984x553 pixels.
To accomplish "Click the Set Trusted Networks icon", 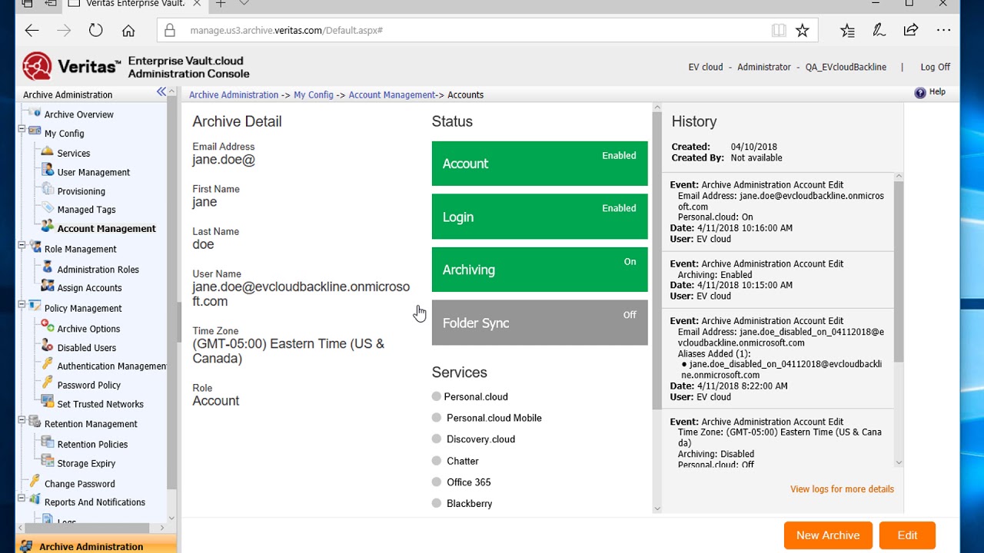I will (x=48, y=403).
